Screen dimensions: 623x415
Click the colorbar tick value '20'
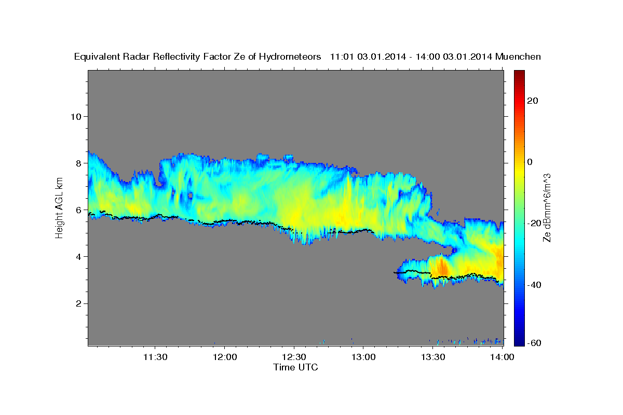coord(532,101)
